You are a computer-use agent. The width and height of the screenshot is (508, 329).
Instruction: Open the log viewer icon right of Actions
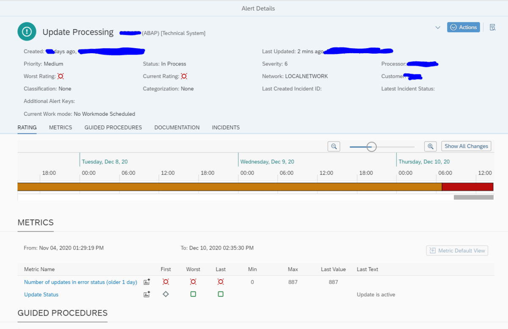click(x=492, y=27)
